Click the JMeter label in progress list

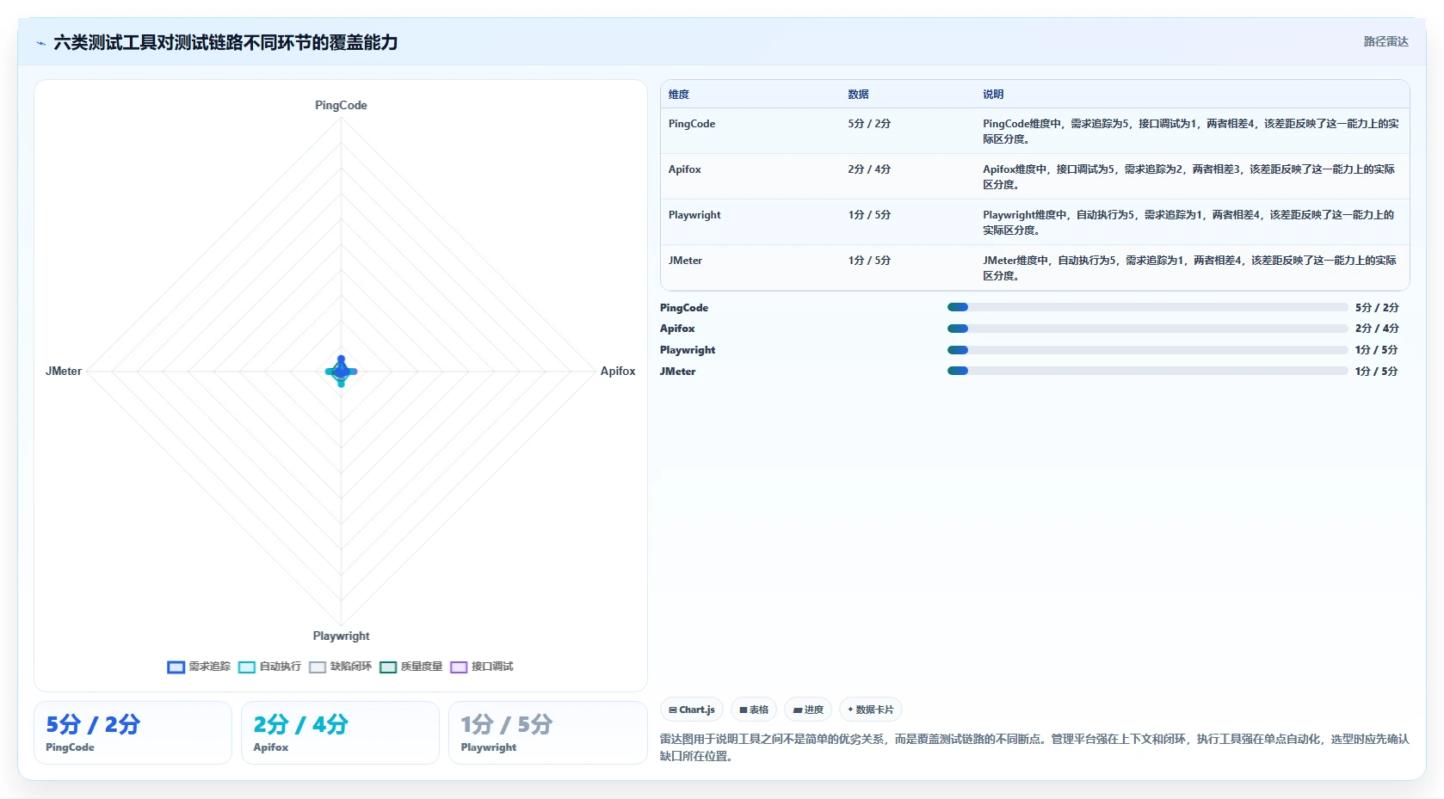677,371
